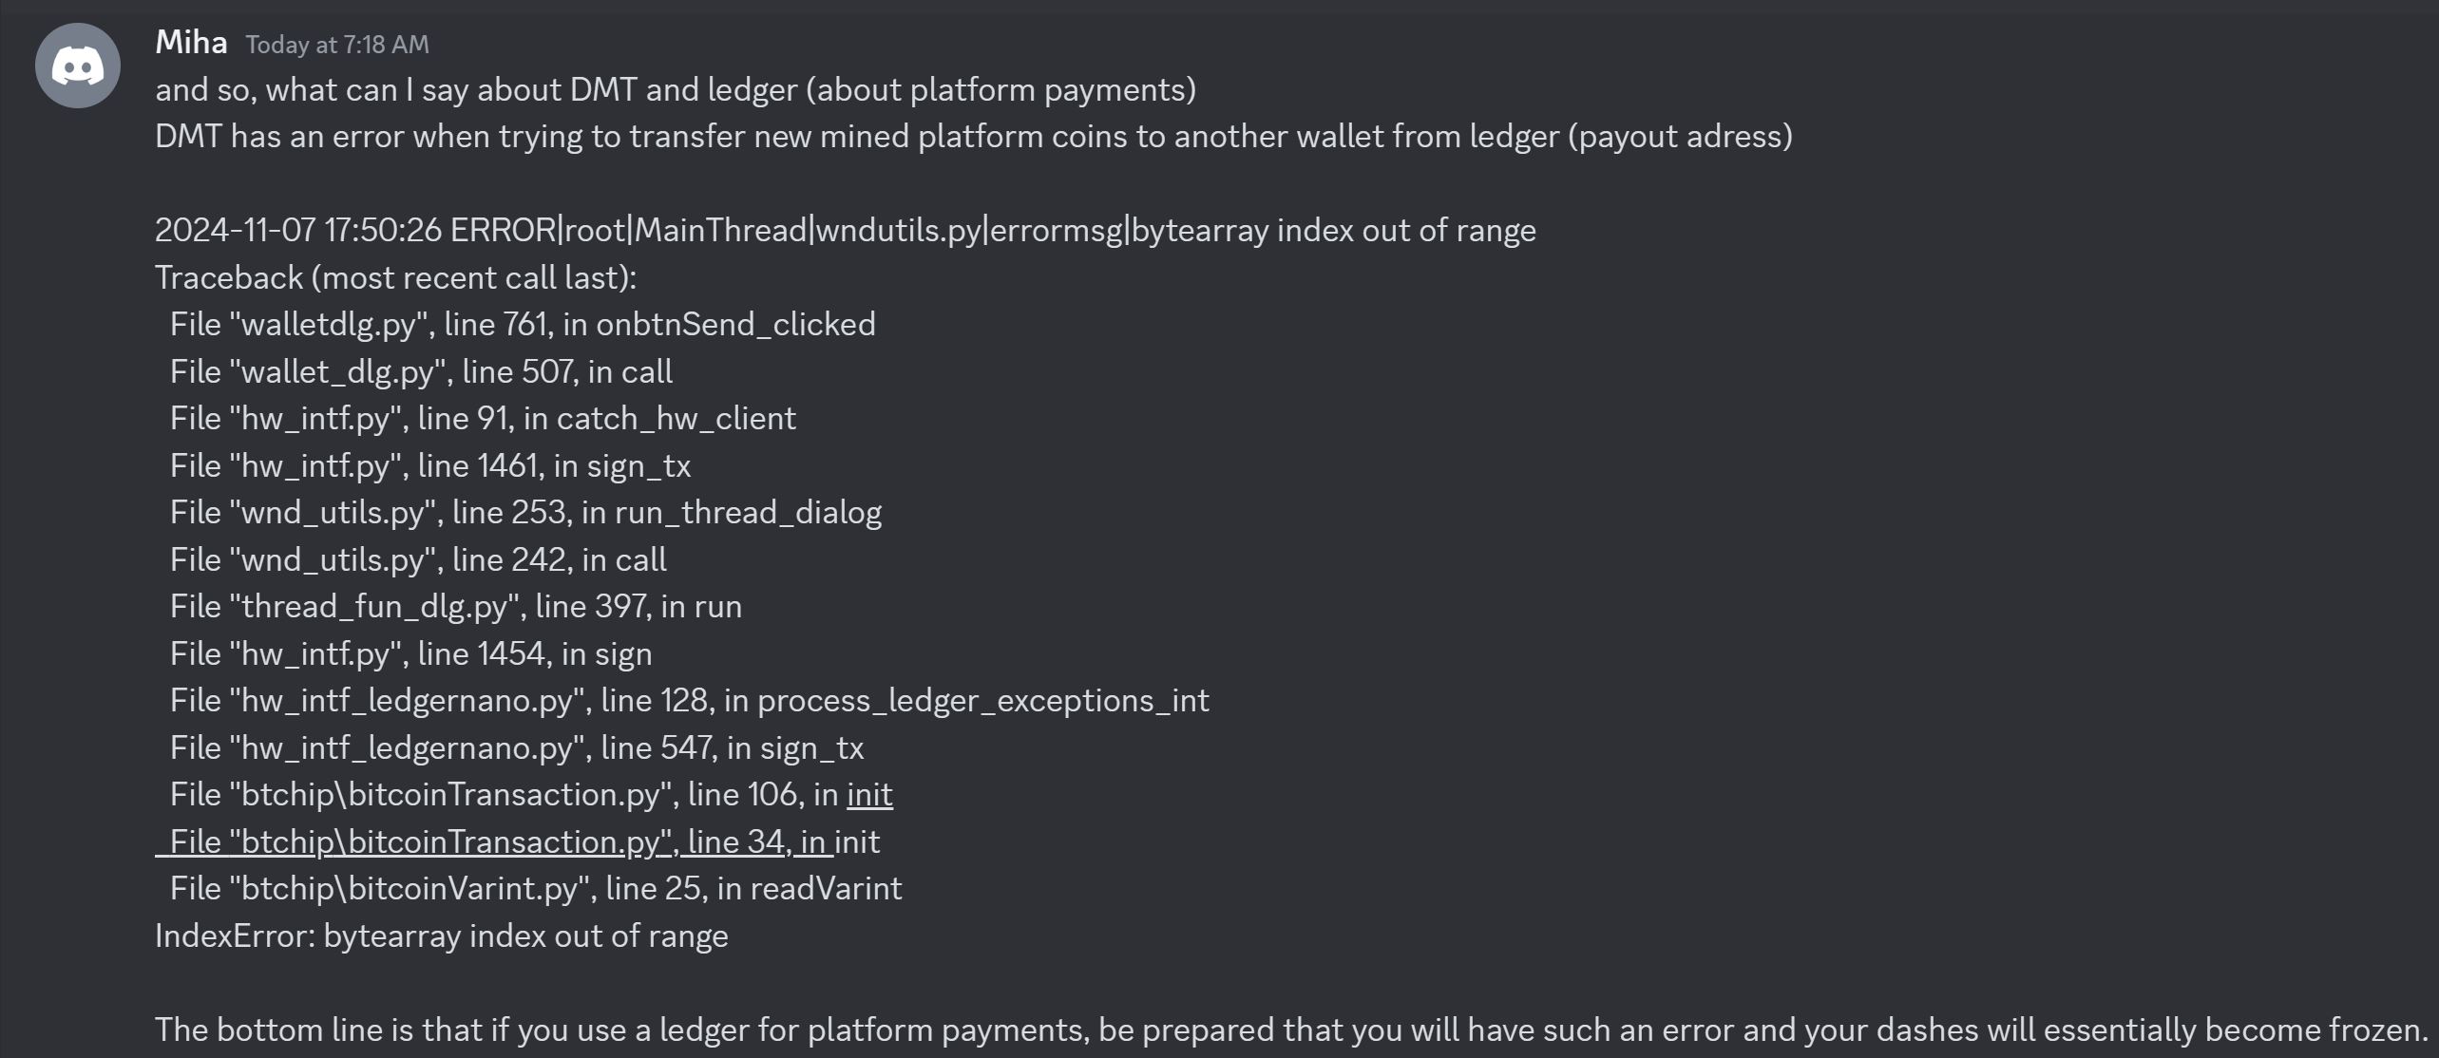Screen dimensions: 2439x1058
Task: Click the bottom line sentence about frozen dashes
Action: click(1292, 1030)
